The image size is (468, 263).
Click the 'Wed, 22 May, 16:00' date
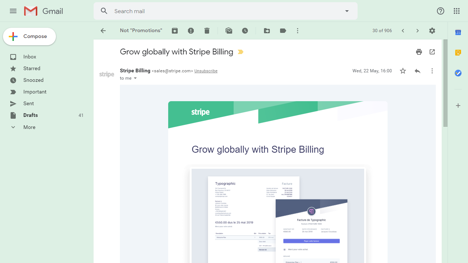(x=372, y=71)
